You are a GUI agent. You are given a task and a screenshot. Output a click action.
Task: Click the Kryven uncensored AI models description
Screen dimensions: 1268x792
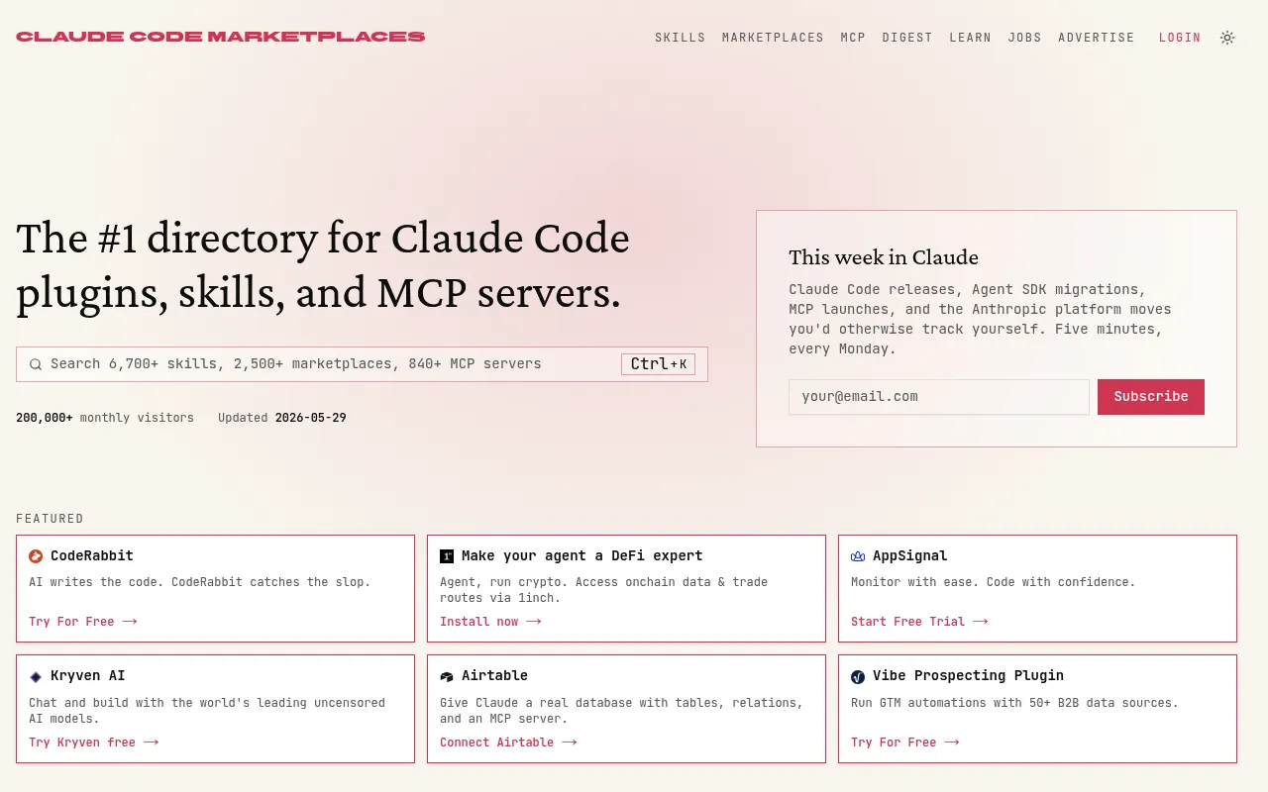click(x=207, y=711)
